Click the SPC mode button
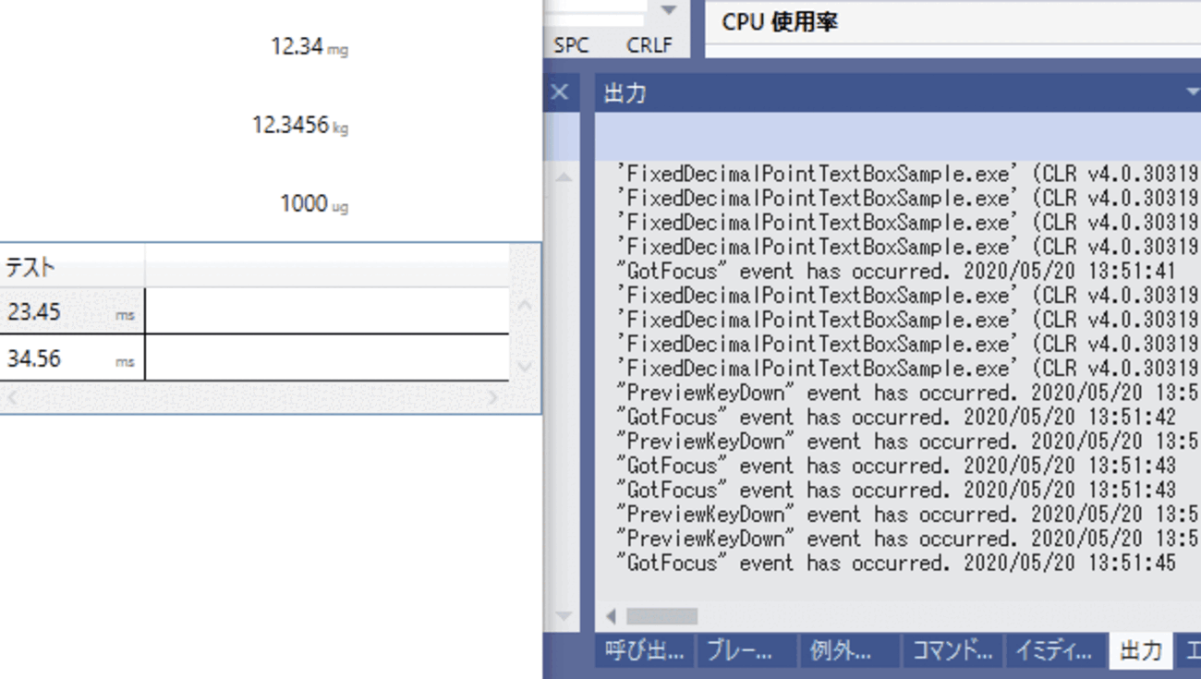Image resolution: width=1201 pixels, height=679 pixels. point(570,43)
